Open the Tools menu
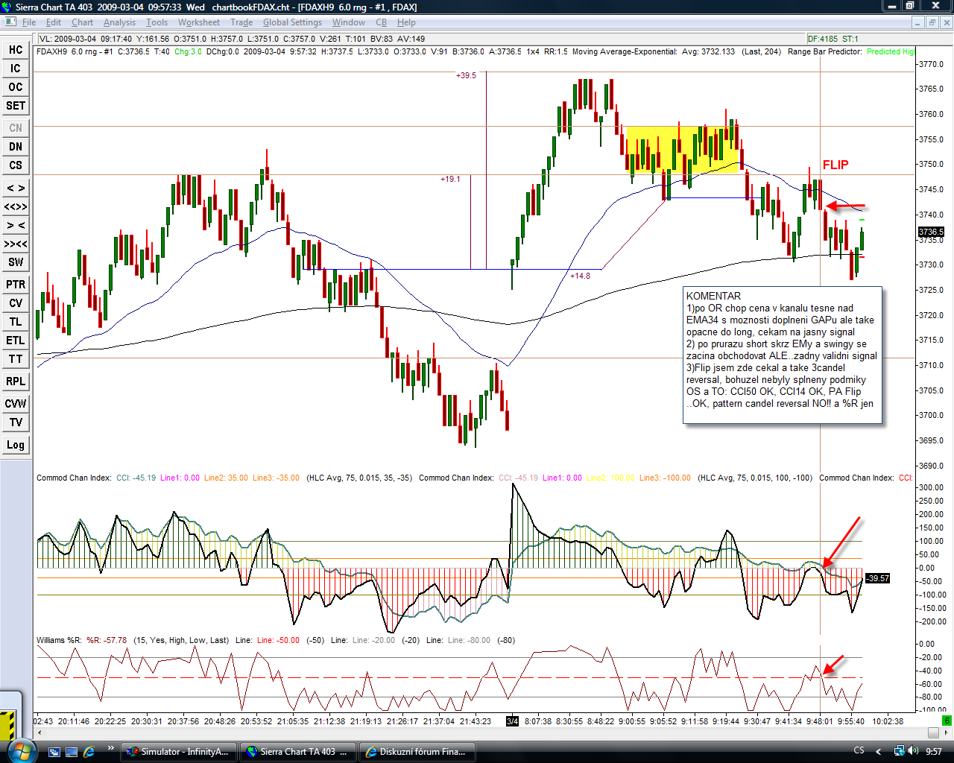Screen dimensions: 954x763 click(157, 22)
